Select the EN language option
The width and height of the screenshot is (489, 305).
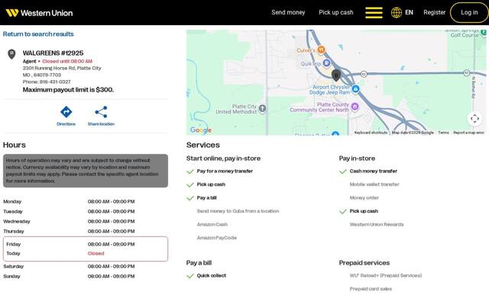pos(409,12)
